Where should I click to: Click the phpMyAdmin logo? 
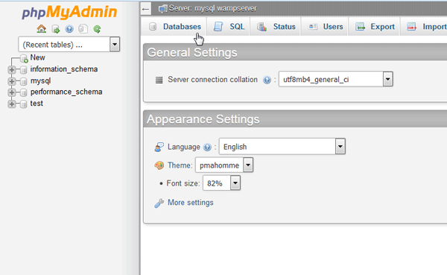tap(69, 12)
